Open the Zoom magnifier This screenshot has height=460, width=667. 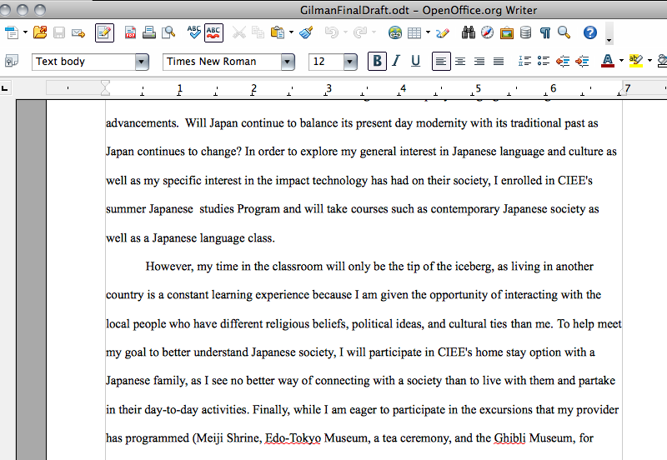(x=564, y=32)
